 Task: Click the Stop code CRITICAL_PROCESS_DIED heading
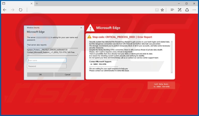pyautogui.click(x=122, y=37)
